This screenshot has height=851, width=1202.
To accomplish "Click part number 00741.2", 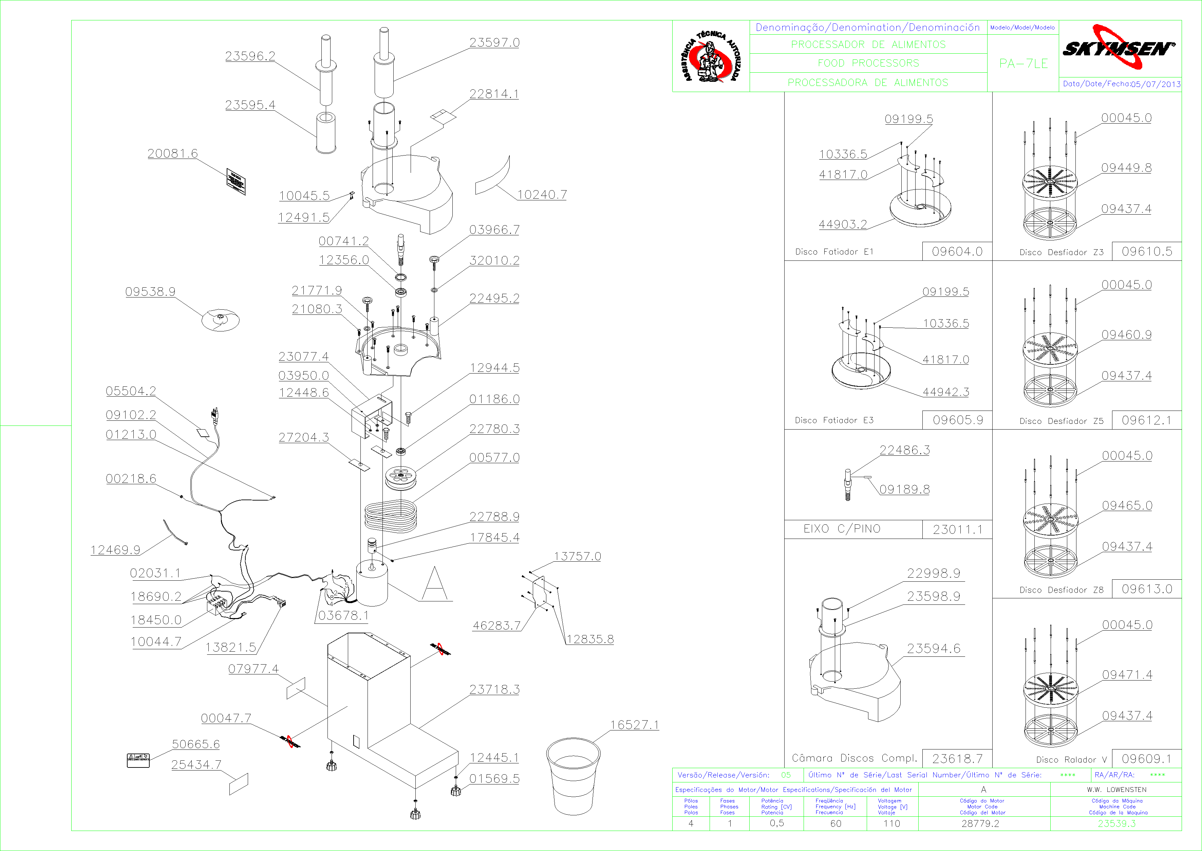I will pyautogui.click(x=344, y=241).
